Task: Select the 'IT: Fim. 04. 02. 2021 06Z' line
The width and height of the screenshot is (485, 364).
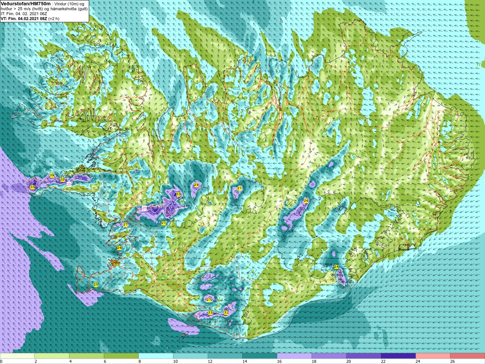Action: pos(25,14)
